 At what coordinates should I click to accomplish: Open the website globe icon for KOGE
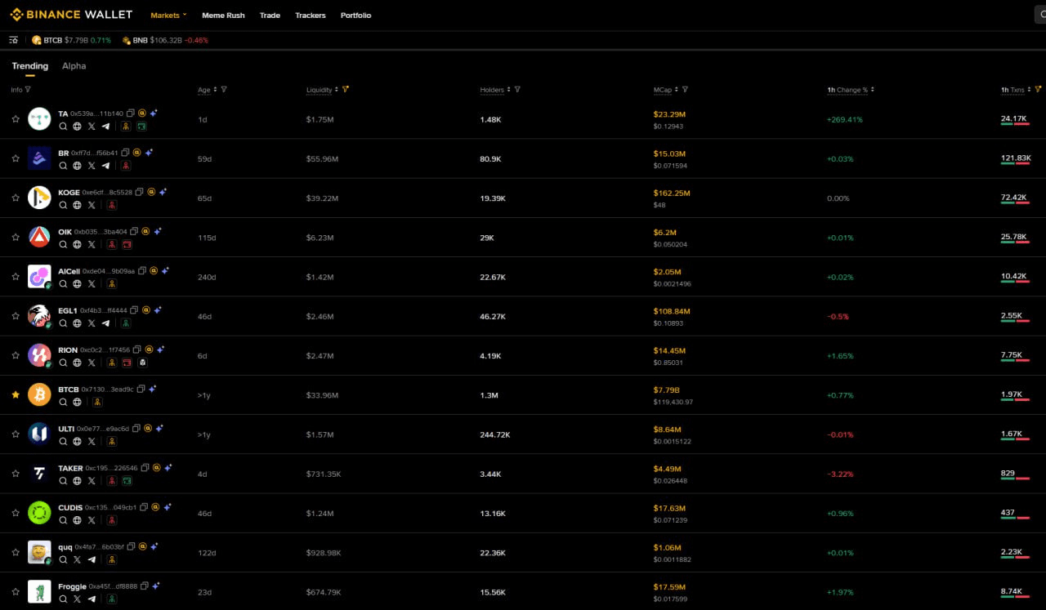pos(77,205)
